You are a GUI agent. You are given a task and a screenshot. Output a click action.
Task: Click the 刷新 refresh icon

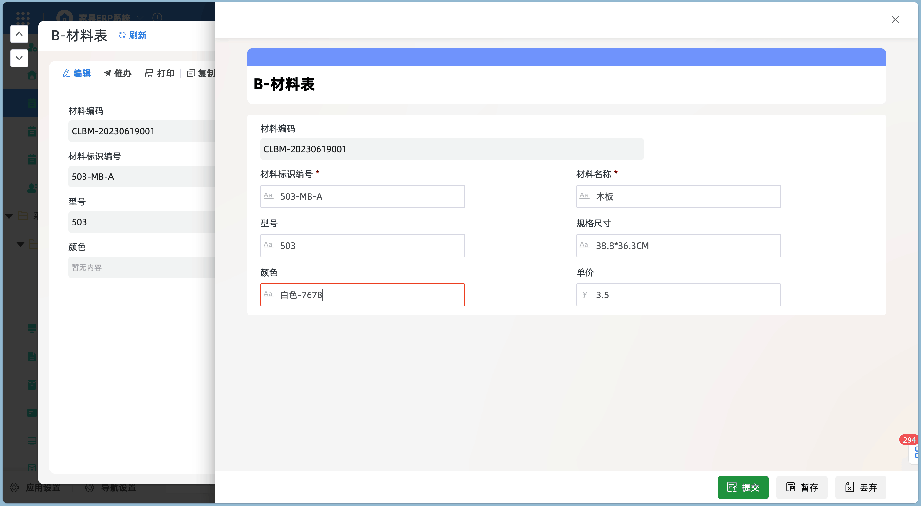[122, 35]
